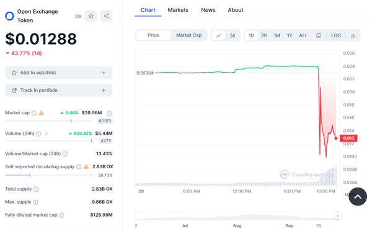The height and width of the screenshot is (231, 372).
Task: Click the OX ticker symbol
Action: click(x=78, y=16)
